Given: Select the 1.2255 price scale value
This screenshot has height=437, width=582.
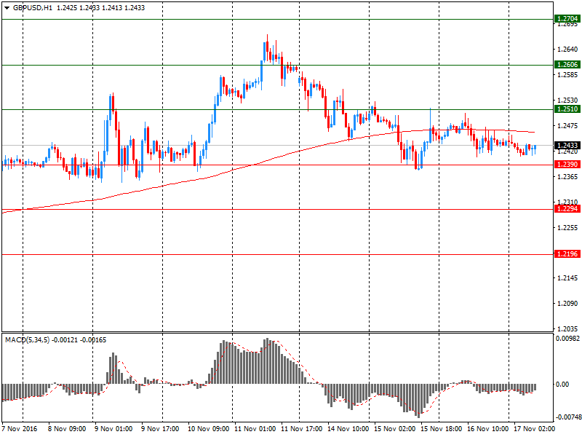Looking at the screenshot, I should tap(567, 227).
